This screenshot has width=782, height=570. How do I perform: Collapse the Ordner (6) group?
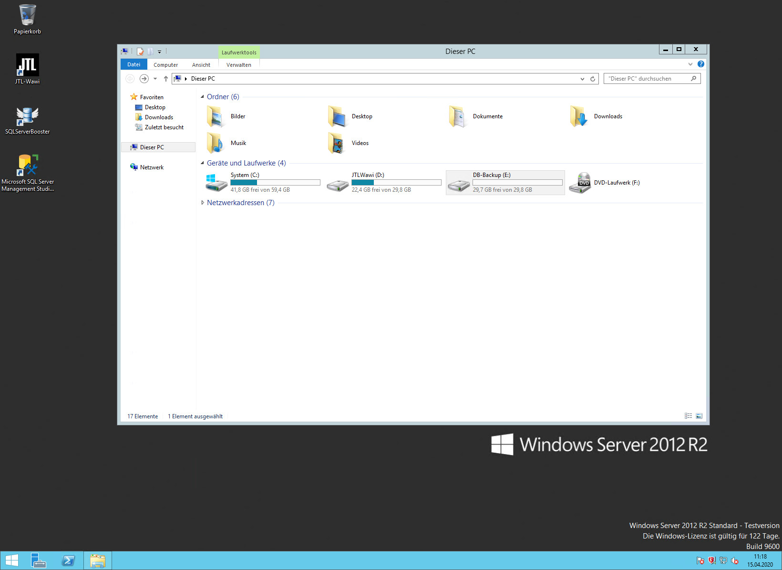point(202,97)
